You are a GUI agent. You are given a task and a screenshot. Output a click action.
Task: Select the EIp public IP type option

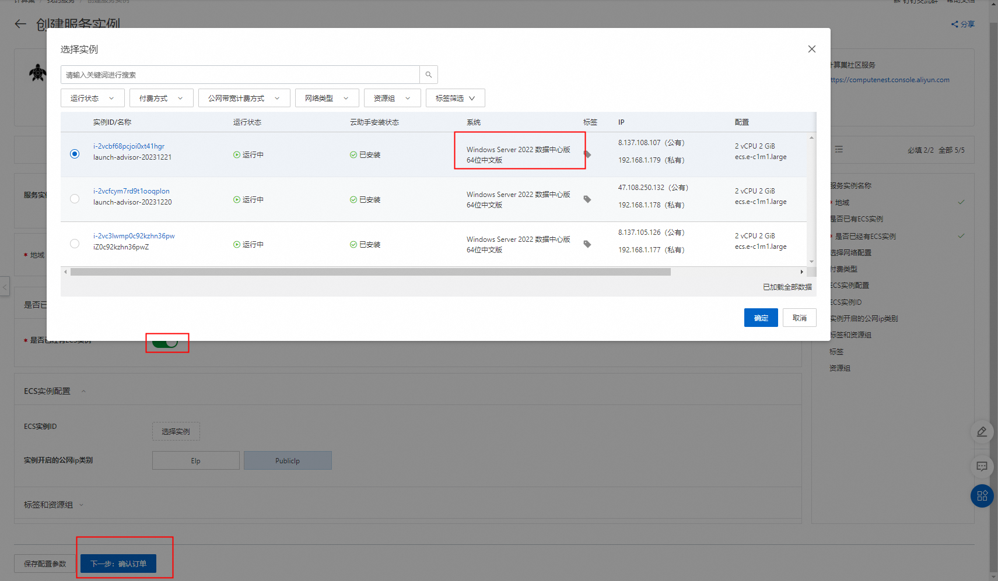pos(196,460)
